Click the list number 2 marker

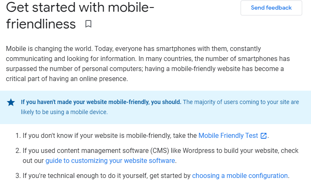[x=18, y=151]
